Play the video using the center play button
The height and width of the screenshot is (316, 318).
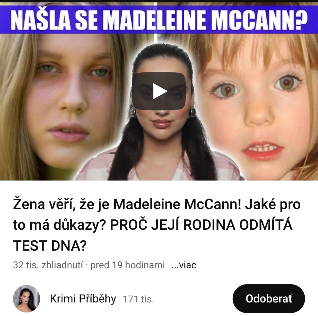(159, 91)
